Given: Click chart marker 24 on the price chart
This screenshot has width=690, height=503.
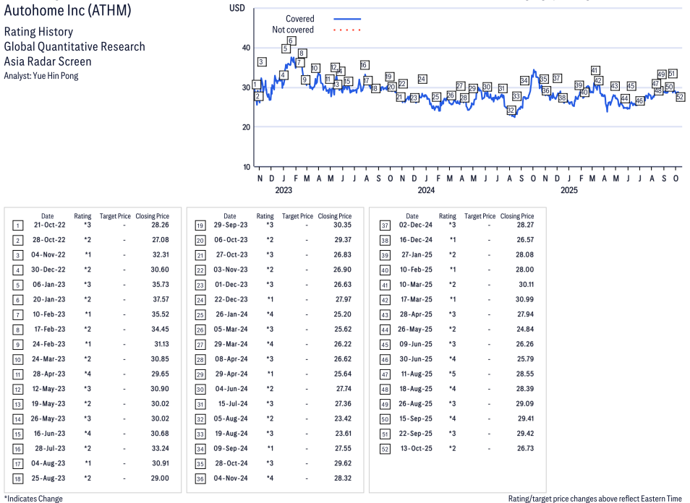Looking at the screenshot, I should [422, 79].
